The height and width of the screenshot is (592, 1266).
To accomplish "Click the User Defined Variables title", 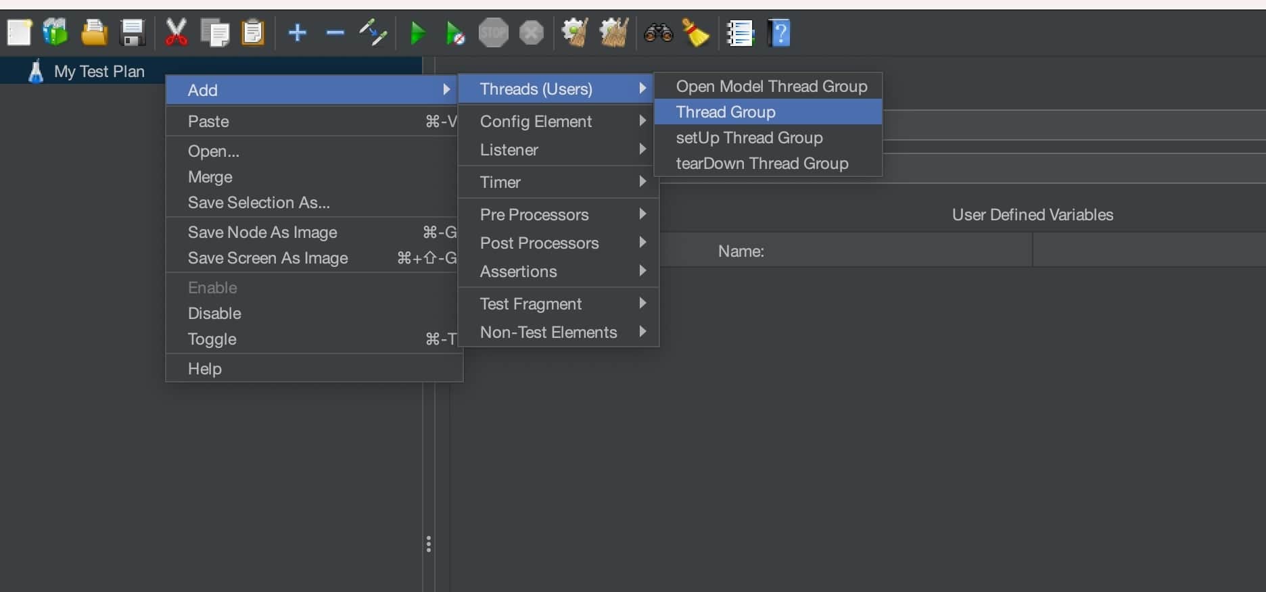I will pyautogui.click(x=1033, y=215).
